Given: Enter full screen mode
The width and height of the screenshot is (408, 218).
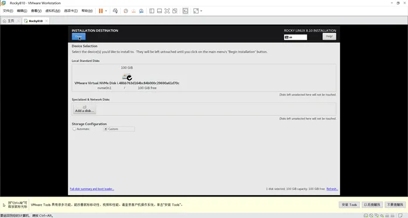Looking at the screenshot, I should [x=167, y=11].
